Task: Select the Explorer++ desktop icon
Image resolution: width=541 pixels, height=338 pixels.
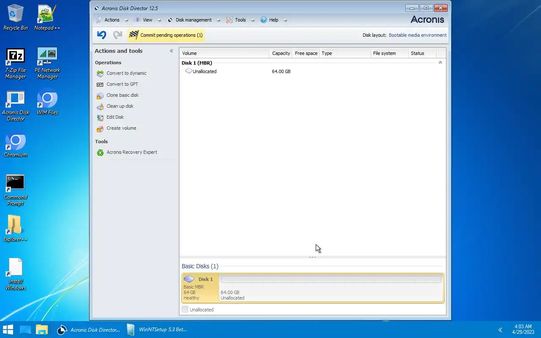Action: coord(16,229)
